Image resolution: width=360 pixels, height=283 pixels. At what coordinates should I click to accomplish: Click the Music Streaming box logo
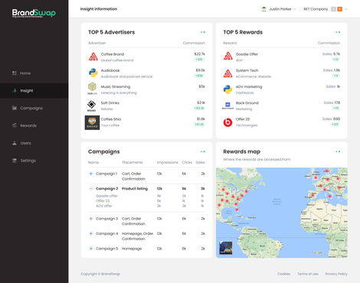pos(92,88)
